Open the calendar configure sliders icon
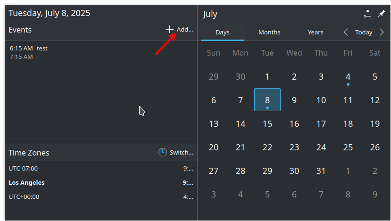Image resolution: width=391 pixels, height=221 pixels. [368, 14]
